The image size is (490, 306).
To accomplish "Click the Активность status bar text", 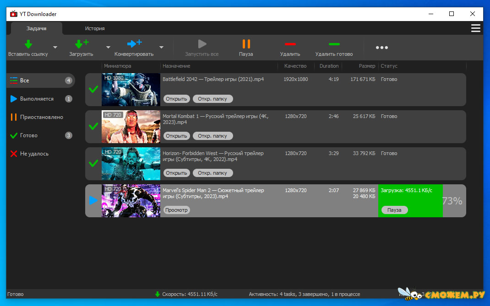I will click(305, 294).
